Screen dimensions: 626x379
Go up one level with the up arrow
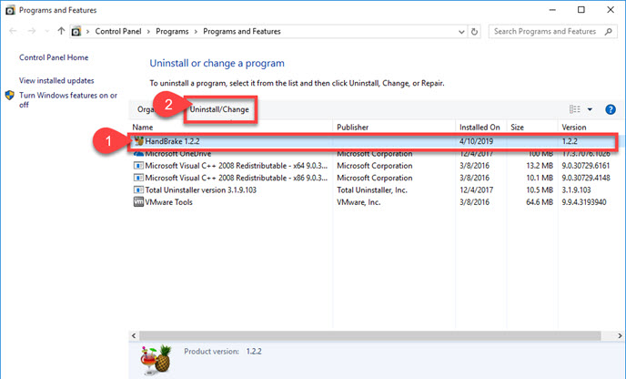point(61,31)
